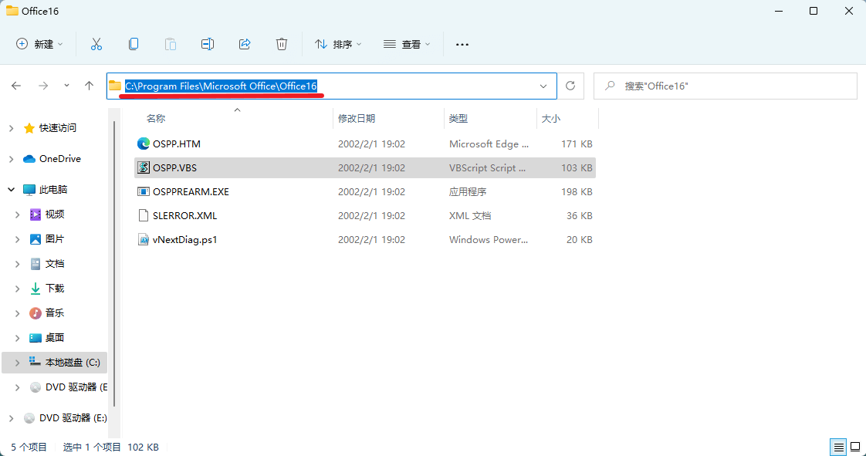Click inside the 搜索"Office16" search box
The height and width of the screenshot is (456, 866).
tap(726, 86)
